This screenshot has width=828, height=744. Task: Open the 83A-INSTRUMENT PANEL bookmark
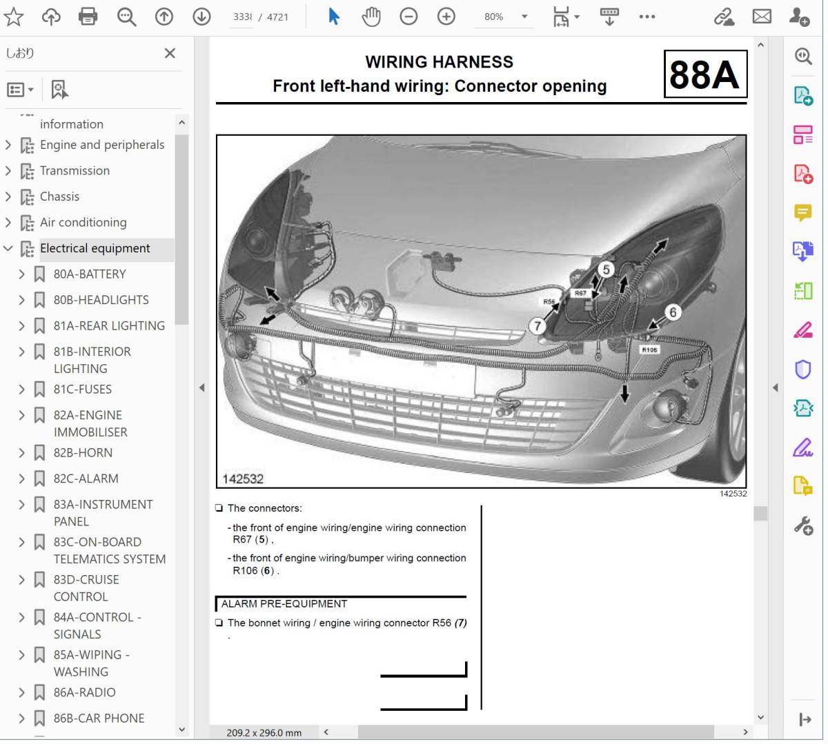click(x=103, y=513)
